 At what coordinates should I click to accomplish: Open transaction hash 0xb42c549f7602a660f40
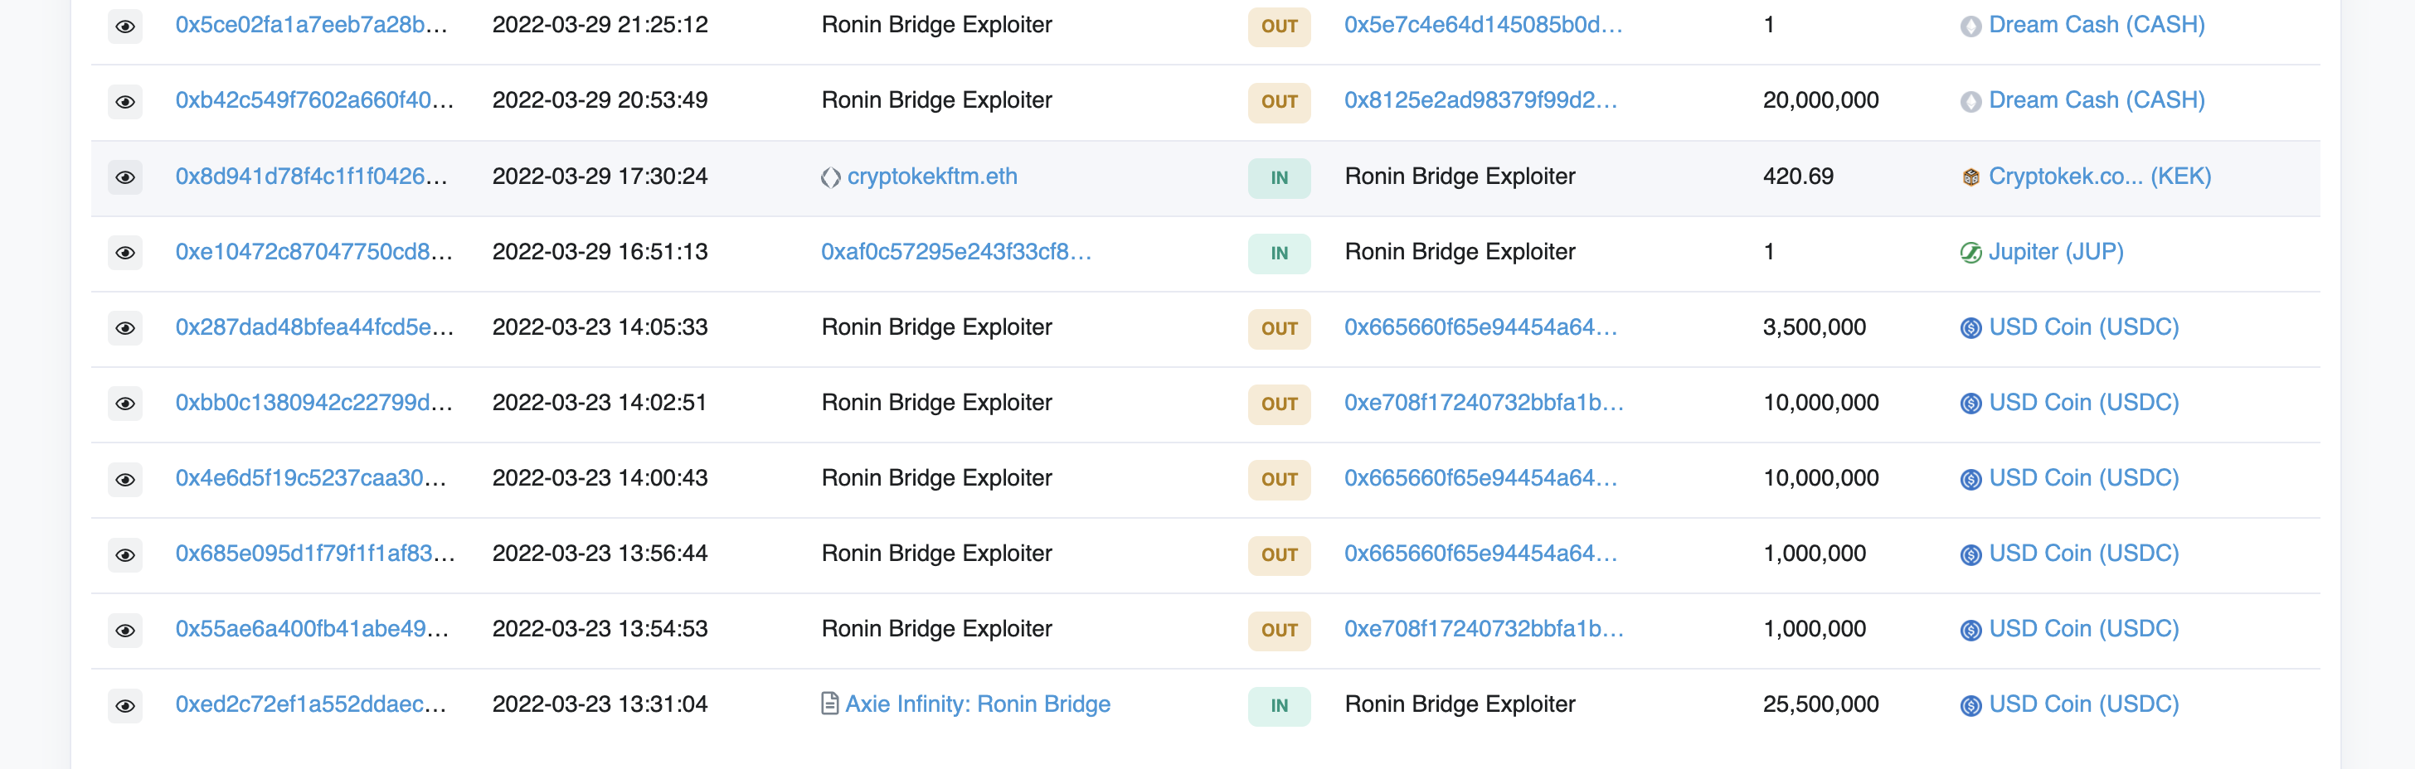315,100
